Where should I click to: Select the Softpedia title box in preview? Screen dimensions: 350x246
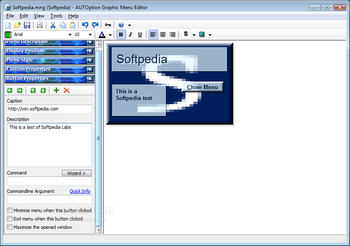169,59
